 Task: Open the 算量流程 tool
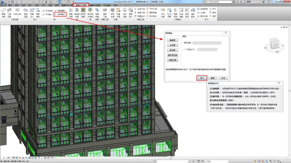(4, 13)
